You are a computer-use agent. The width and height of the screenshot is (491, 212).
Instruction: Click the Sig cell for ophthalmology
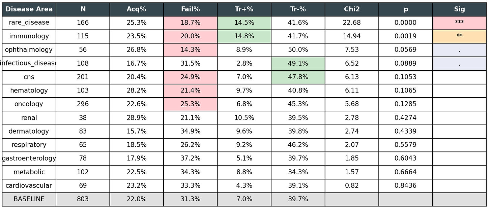coord(459,50)
